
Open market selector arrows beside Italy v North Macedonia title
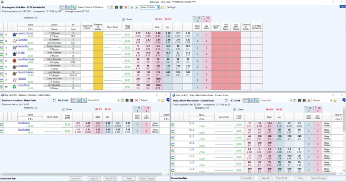click(x=226, y=100)
